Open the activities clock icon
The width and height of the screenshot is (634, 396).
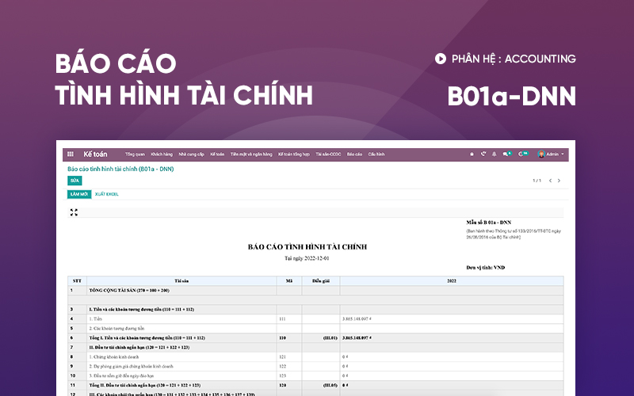pos(522,154)
